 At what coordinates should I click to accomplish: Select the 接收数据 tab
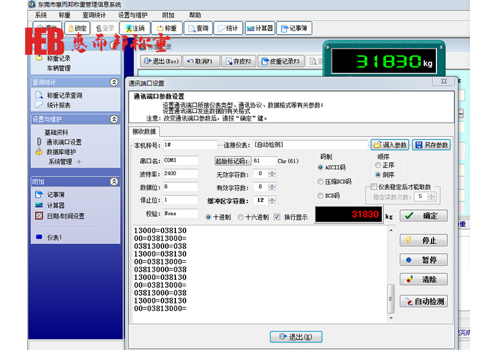click(145, 131)
